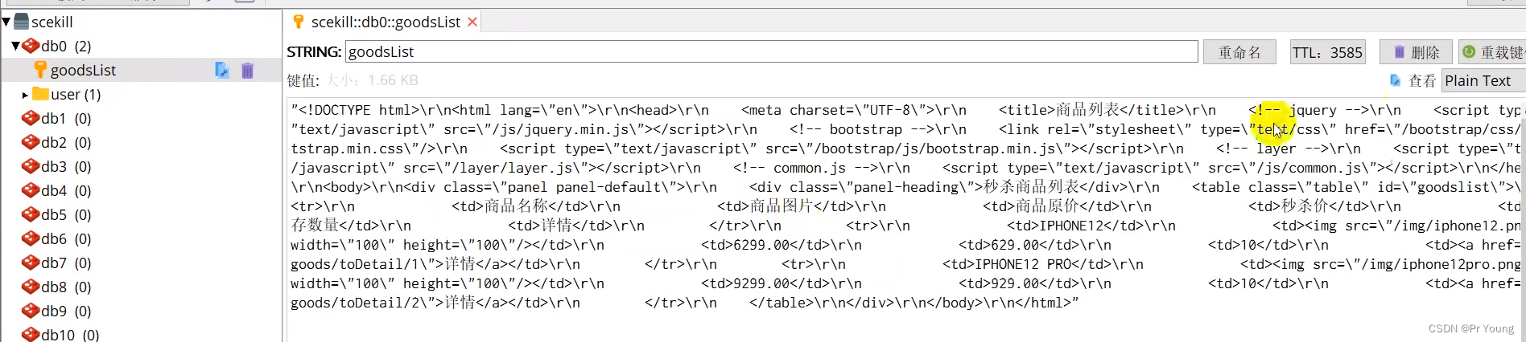Click the 重载键 reload key button
The image size is (1526, 342).
click(1493, 52)
